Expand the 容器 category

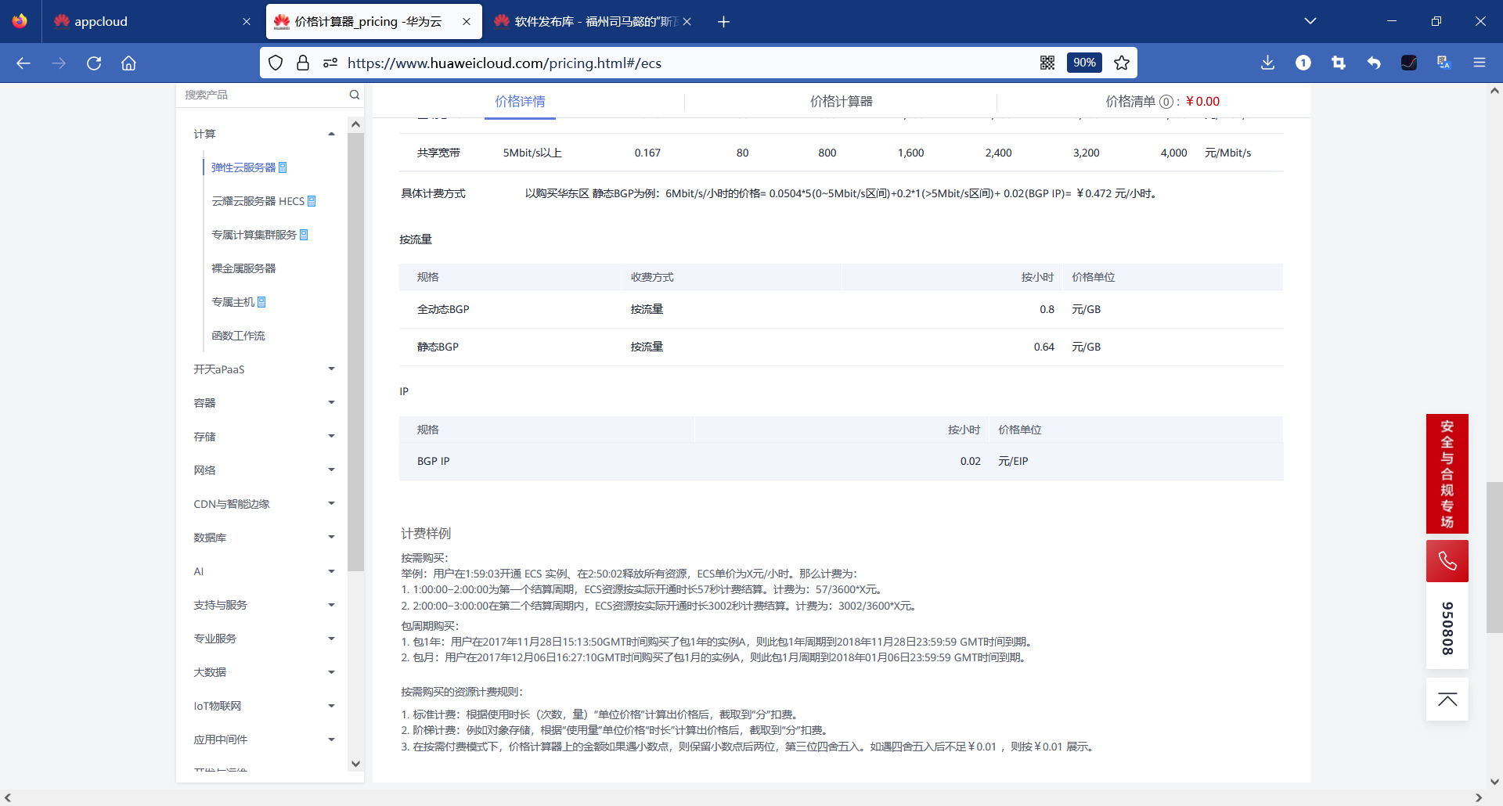(331, 403)
